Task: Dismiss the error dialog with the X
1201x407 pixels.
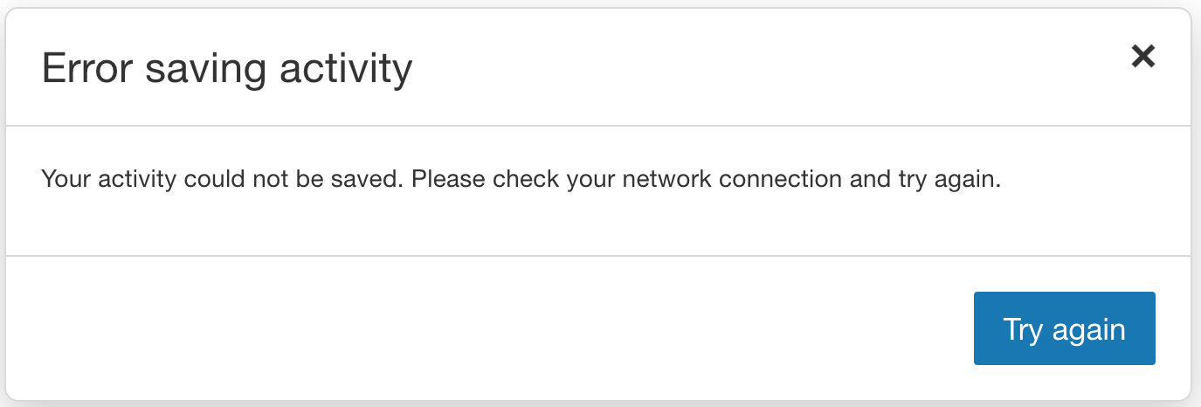Action: (x=1142, y=57)
